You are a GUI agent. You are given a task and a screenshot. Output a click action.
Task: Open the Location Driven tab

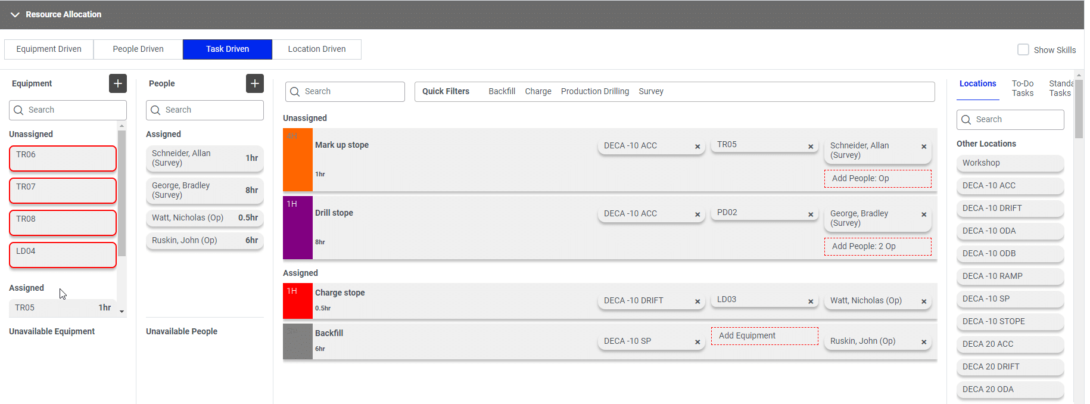coord(316,49)
